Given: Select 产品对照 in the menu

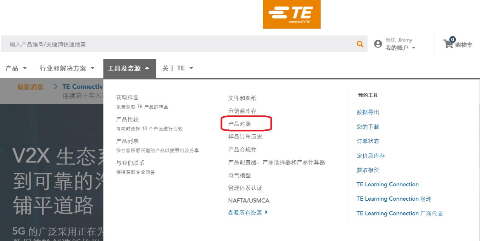Looking at the screenshot, I should point(239,124).
